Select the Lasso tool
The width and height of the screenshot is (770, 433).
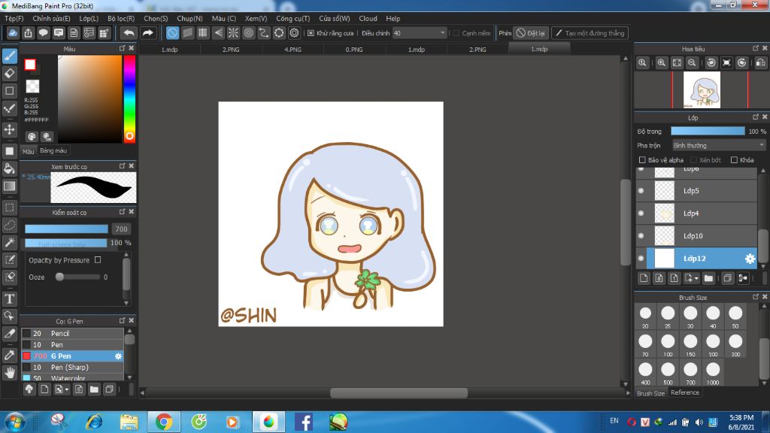(x=10, y=226)
